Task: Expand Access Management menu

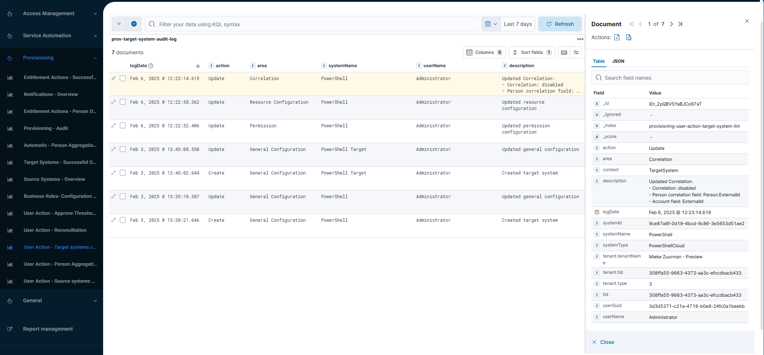Action: pyautogui.click(x=52, y=13)
